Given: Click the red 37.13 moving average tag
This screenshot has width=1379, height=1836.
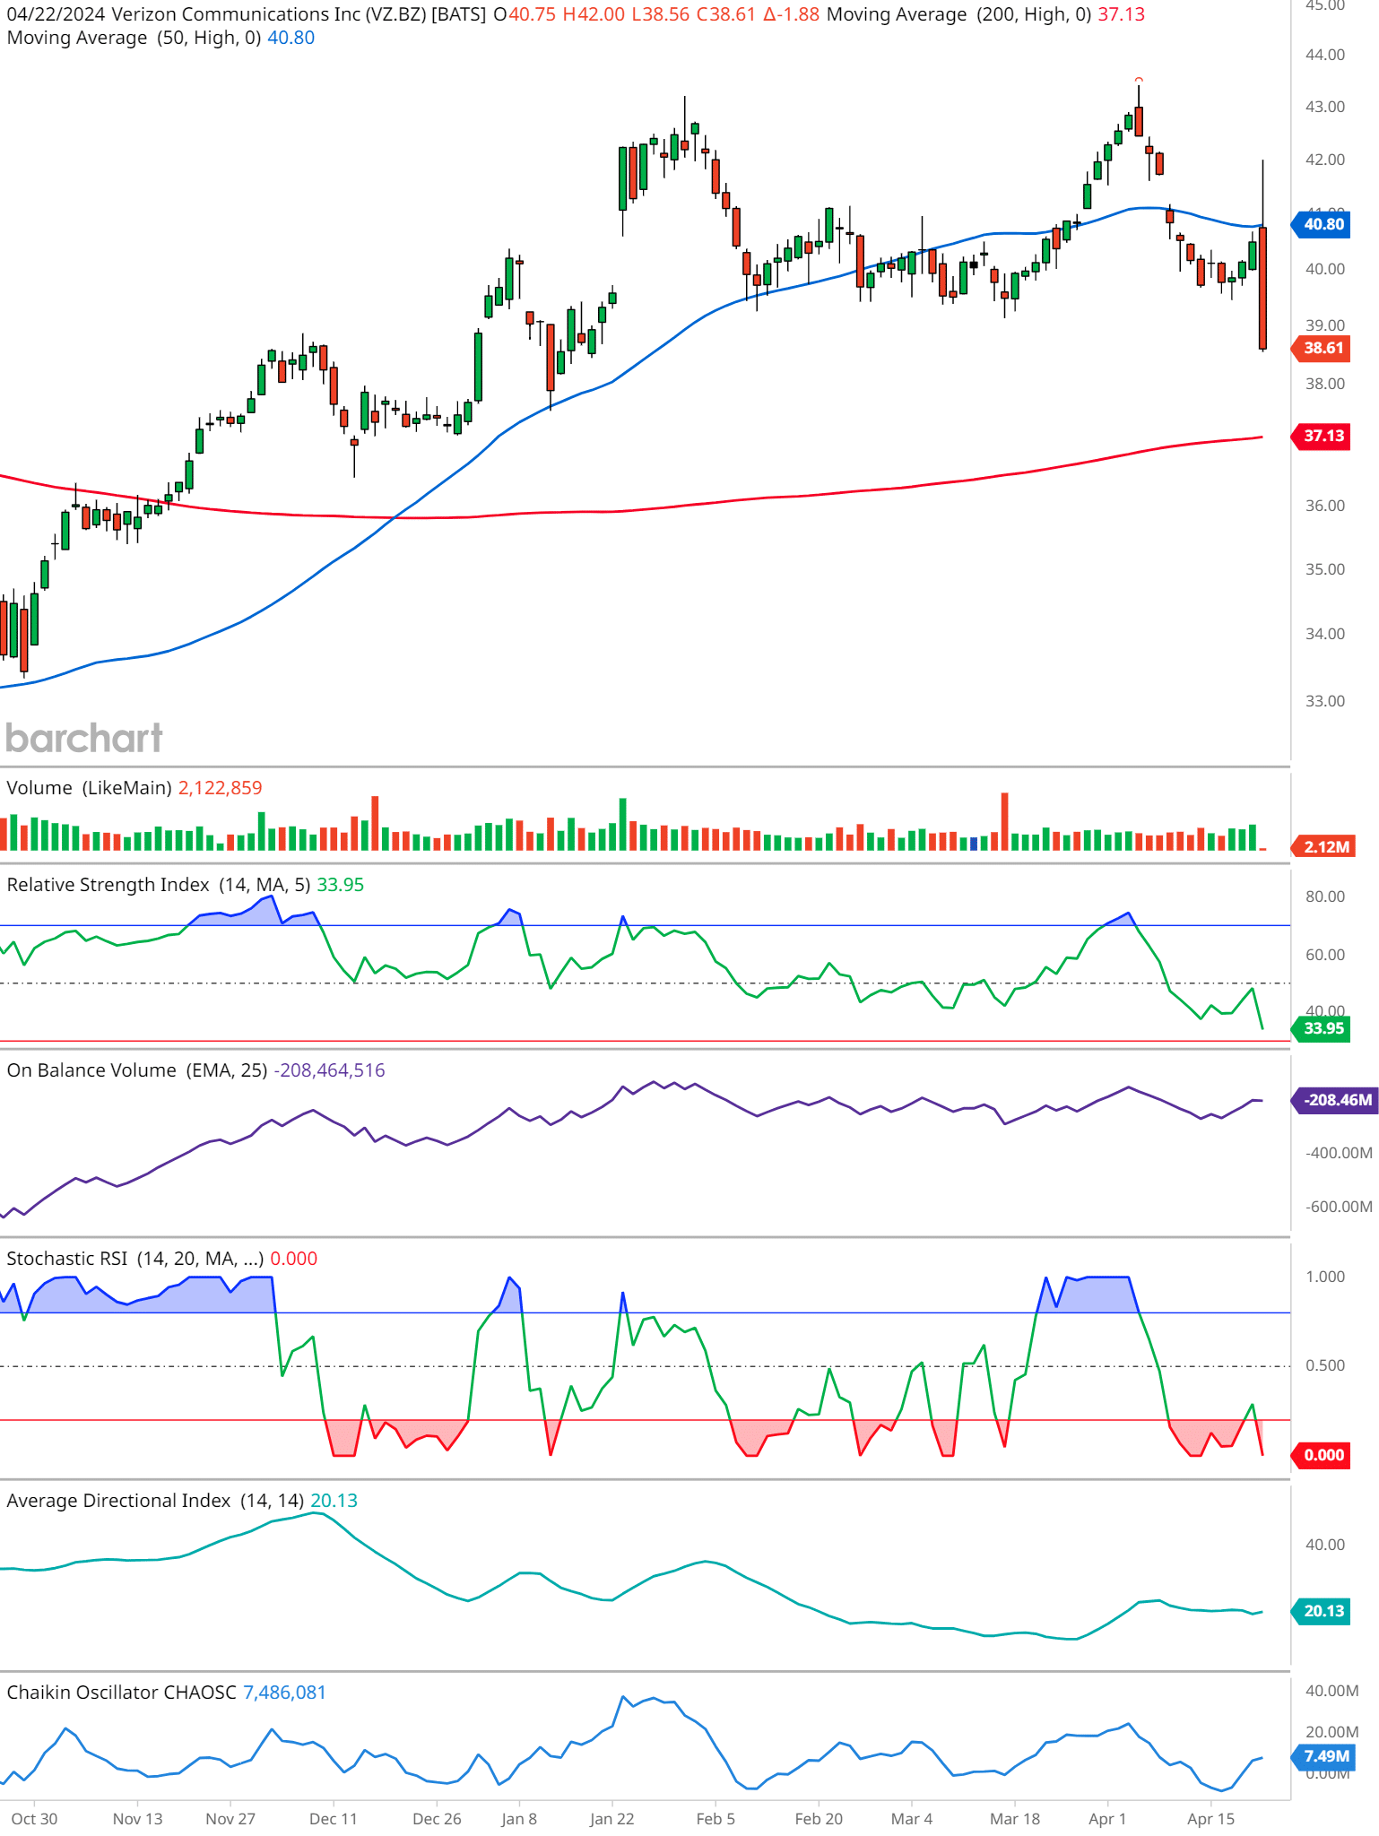Looking at the screenshot, I should (1322, 436).
